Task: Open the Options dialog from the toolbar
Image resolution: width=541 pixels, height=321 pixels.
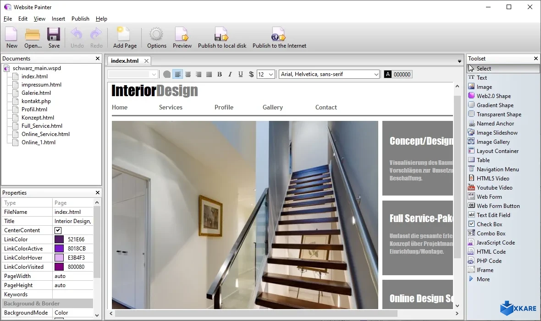Action: (x=156, y=37)
